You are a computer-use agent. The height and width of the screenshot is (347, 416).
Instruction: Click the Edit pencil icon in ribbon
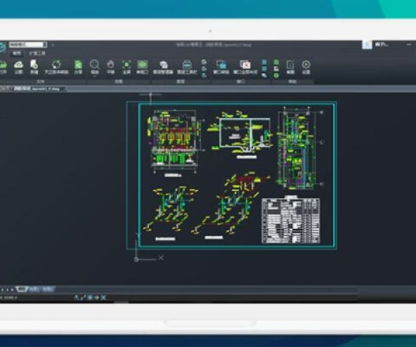tap(291, 65)
